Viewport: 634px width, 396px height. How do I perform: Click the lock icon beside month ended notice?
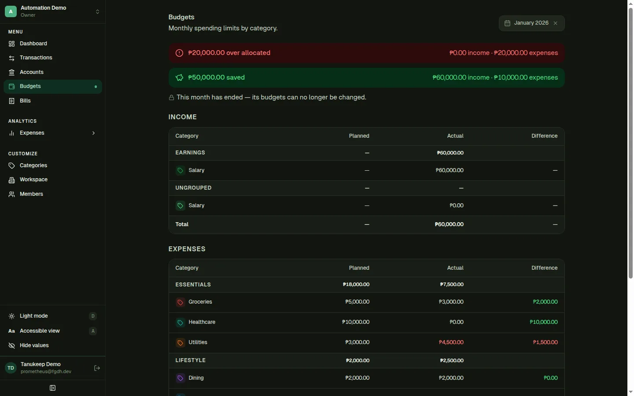coord(171,98)
